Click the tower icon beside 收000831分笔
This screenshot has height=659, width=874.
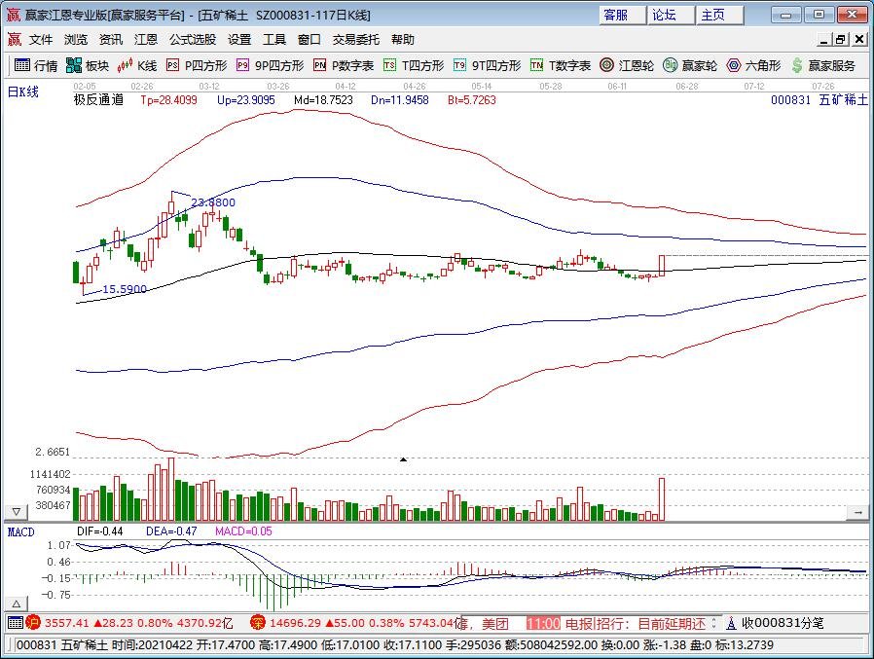731,623
